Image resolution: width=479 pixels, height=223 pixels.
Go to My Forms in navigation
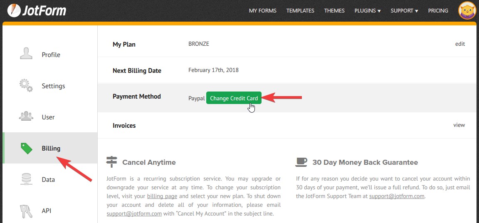262,10
